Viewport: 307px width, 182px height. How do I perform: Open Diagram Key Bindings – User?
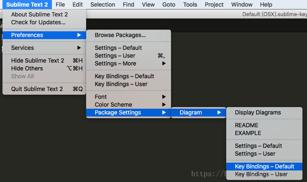pos(264,174)
